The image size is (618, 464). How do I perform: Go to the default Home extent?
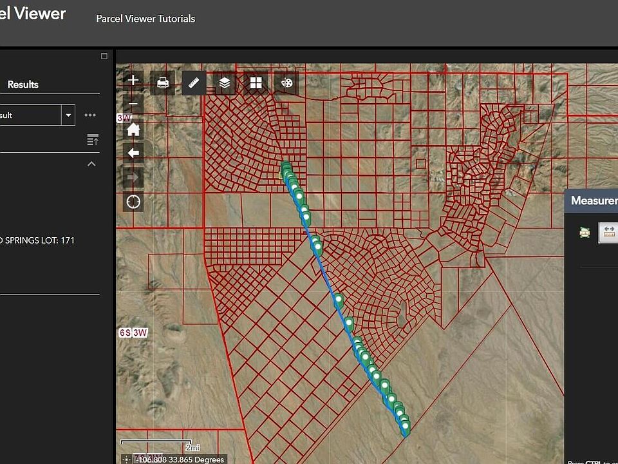coord(133,129)
